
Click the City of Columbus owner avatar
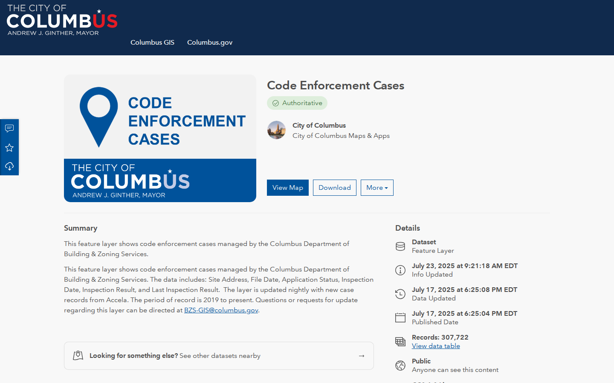(276, 130)
